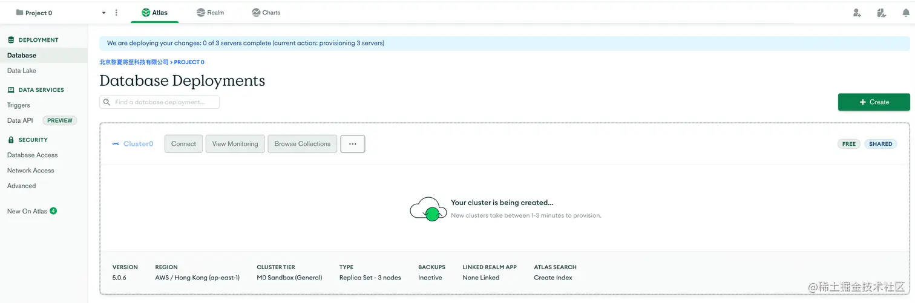This screenshot has width=915, height=303.
Task: Open New On Atlas link
Action: (x=27, y=211)
